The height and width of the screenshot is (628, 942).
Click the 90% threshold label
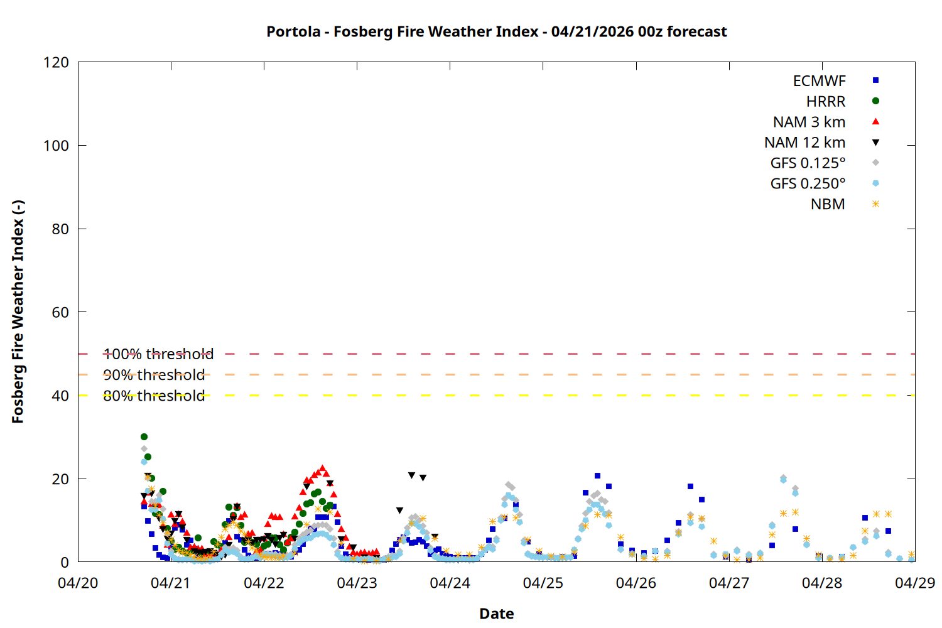pos(154,375)
